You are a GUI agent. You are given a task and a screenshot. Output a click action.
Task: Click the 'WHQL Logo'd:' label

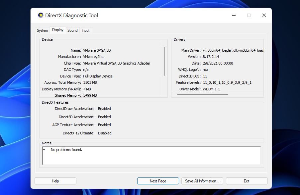point(189,70)
